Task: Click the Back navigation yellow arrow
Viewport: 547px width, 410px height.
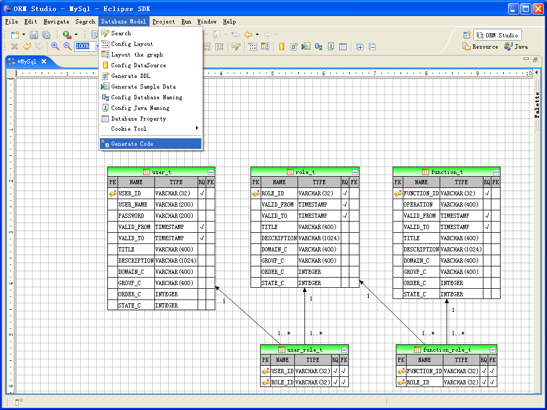Action: point(248,35)
